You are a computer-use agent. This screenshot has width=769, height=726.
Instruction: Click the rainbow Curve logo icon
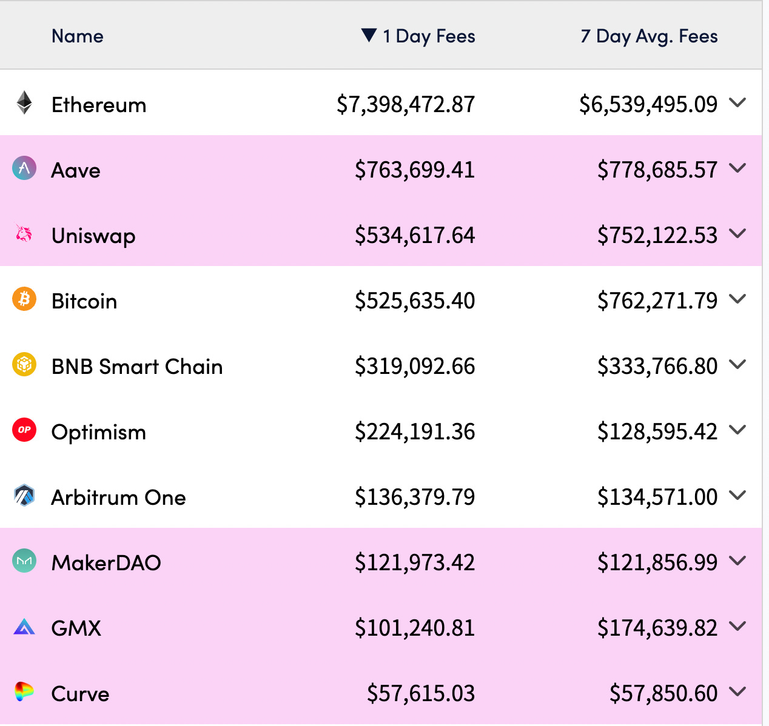24,692
